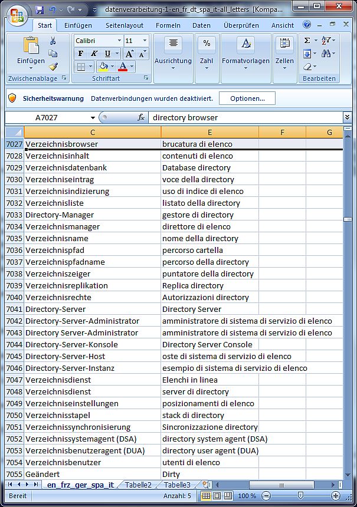Open the Einfügen ribbon tab

[78, 25]
